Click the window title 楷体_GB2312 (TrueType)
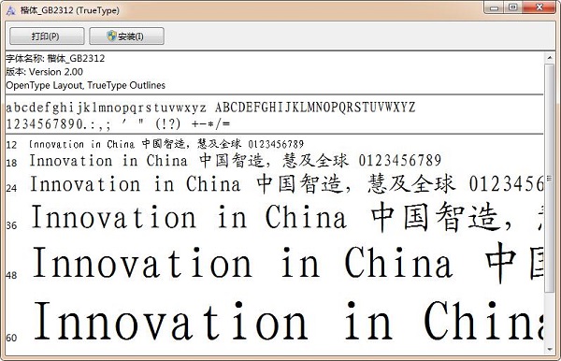Screen dimensions: 561x361 (x=70, y=10)
